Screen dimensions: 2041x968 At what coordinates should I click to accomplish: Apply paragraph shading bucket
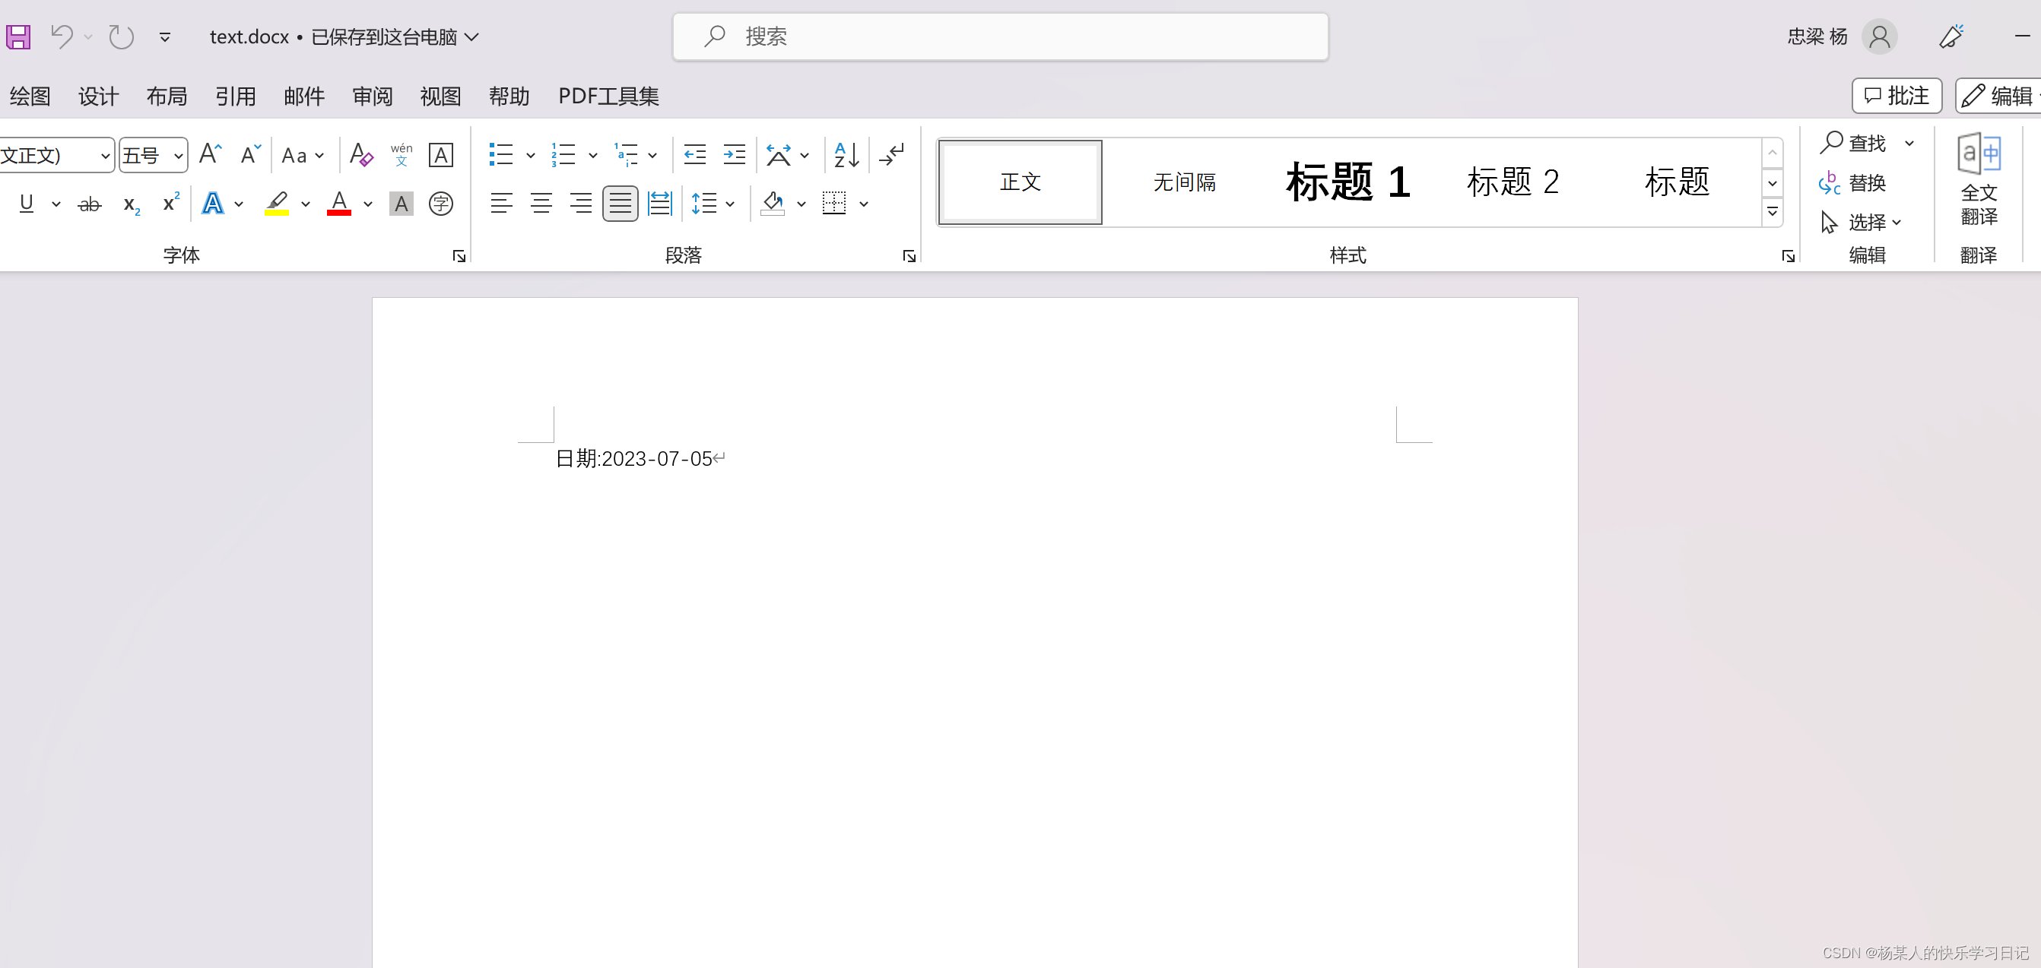[x=773, y=204]
